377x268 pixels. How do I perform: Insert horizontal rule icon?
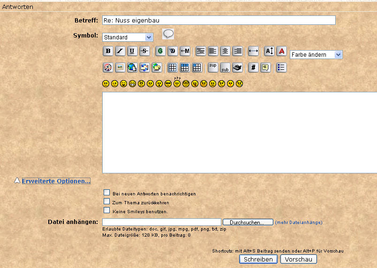click(253, 51)
